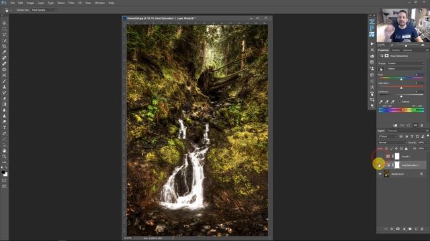
Task: Open the Window menu
Action: (100, 3)
